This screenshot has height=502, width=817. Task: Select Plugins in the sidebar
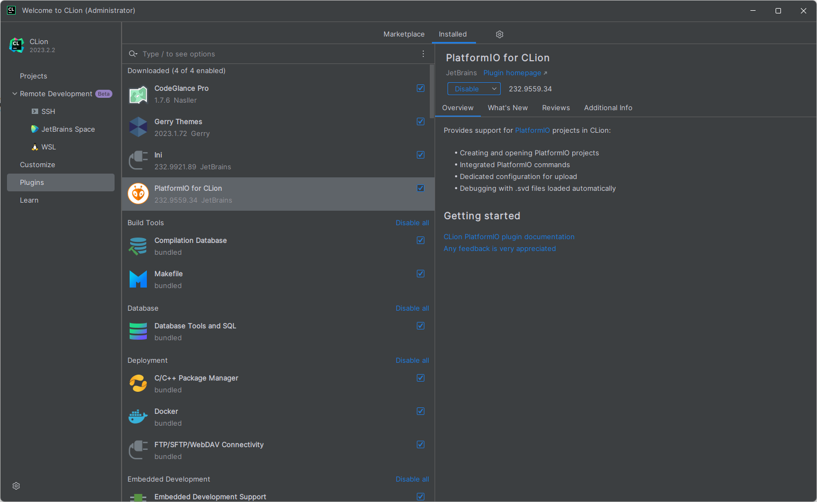[61, 182]
